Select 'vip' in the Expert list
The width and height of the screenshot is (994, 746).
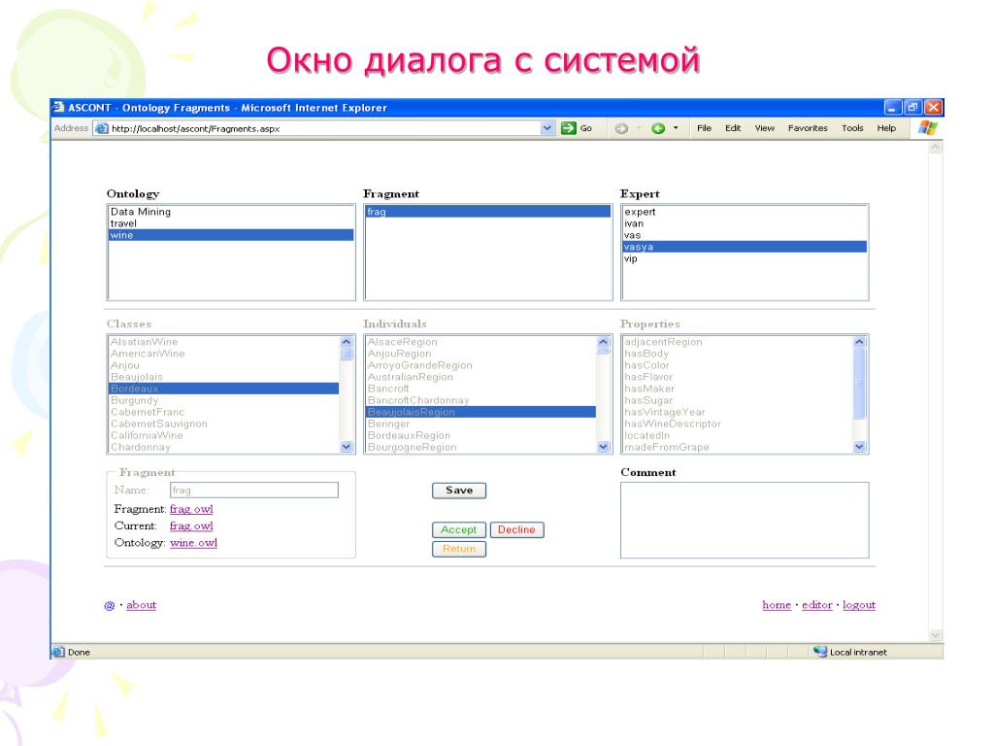(x=745, y=258)
